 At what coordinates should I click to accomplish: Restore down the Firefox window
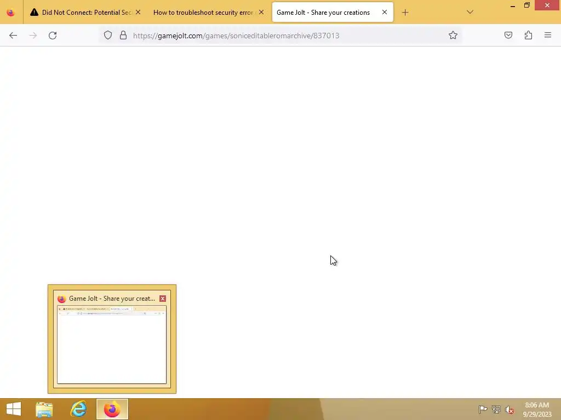pyautogui.click(x=527, y=5)
